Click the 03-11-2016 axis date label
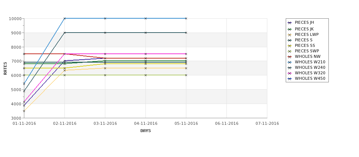 point(105,124)
